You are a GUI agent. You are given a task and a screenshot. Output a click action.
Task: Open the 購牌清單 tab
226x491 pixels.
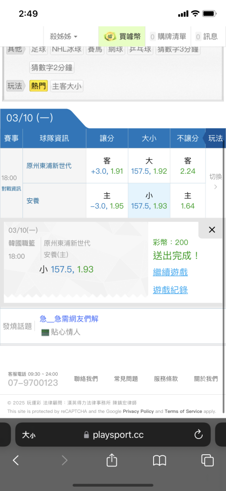[168, 37]
